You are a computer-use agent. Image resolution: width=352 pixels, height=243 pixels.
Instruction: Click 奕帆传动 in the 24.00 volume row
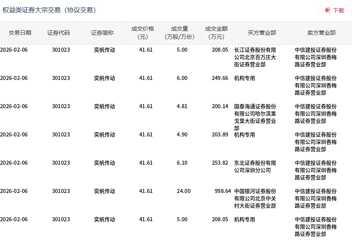click(105, 191)
